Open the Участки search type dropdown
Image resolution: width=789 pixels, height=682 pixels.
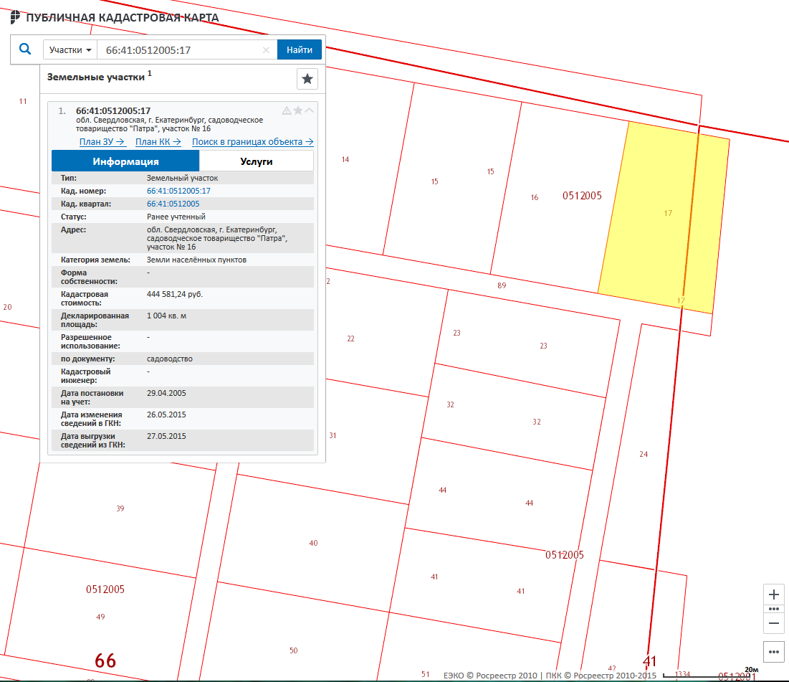point(70,50)
